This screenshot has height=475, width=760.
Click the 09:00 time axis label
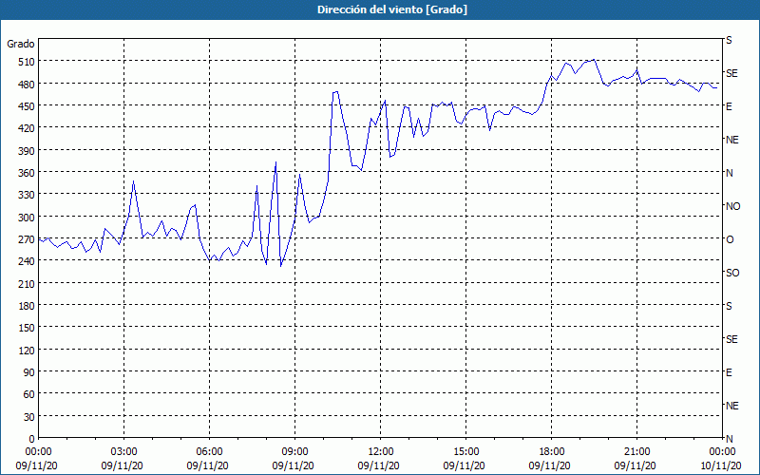tap(295, 452)
